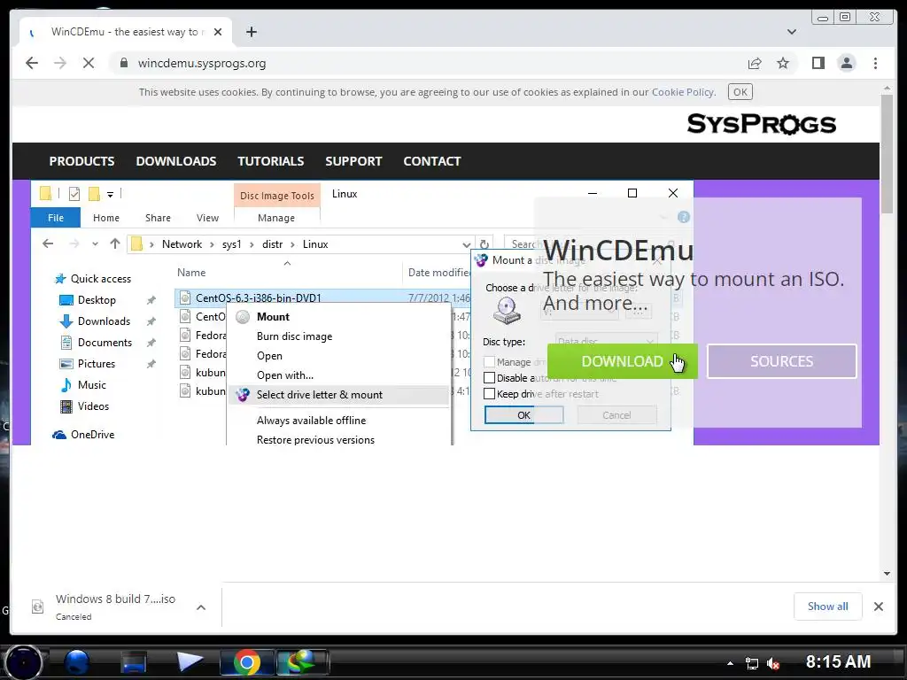Viewport: 907px width, 680px height.
Task: Open Chrome's tab search chevron
Action: pyautogui.click(x=791, y=32)
